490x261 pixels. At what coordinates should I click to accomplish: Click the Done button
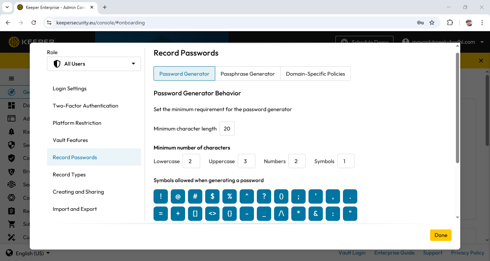tap(441, 235)
